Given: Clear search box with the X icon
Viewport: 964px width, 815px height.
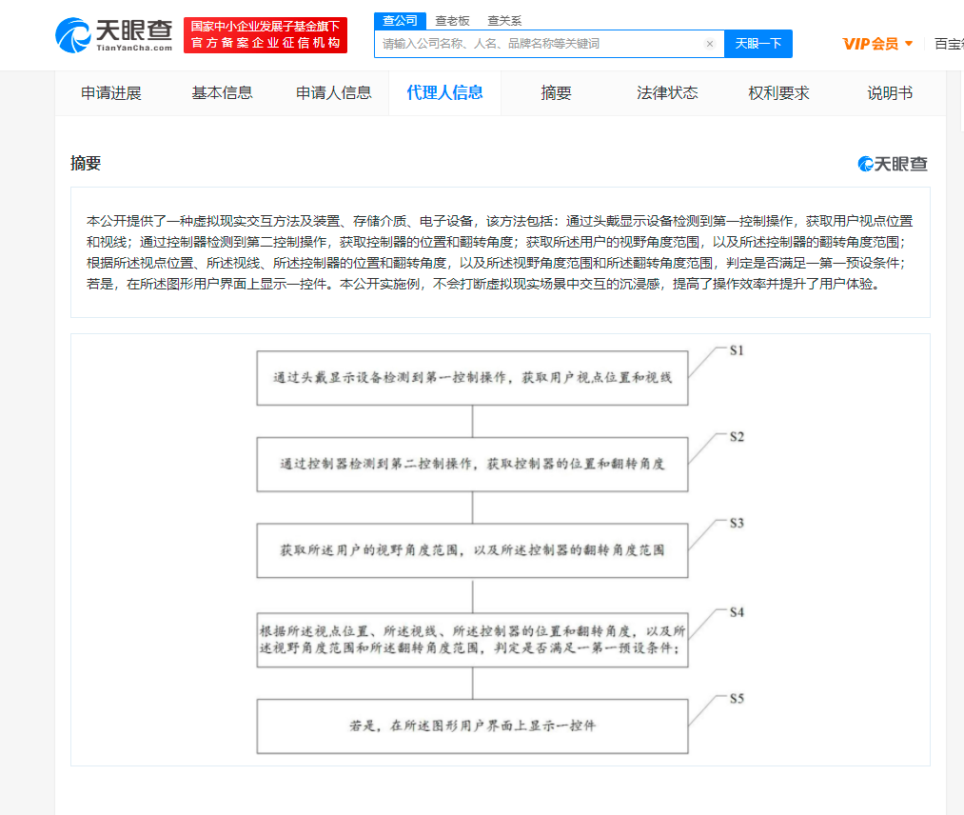Looking at the screenshot, I should click(710, 44).
